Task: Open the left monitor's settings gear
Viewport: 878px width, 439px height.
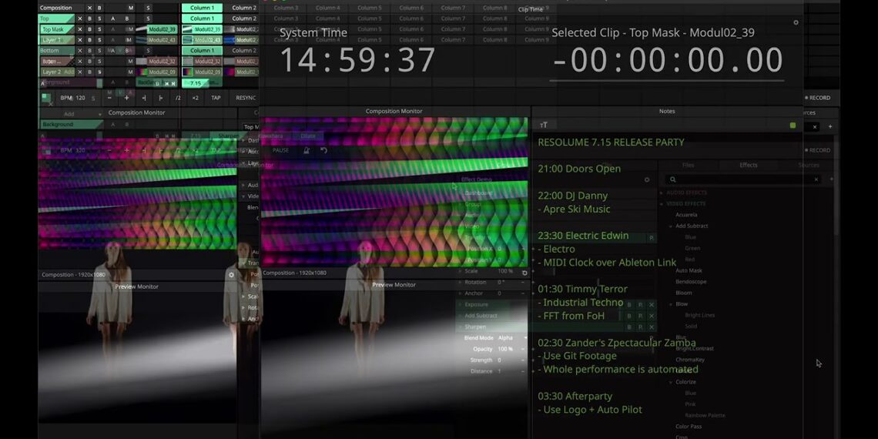Action: click(231, 275)
